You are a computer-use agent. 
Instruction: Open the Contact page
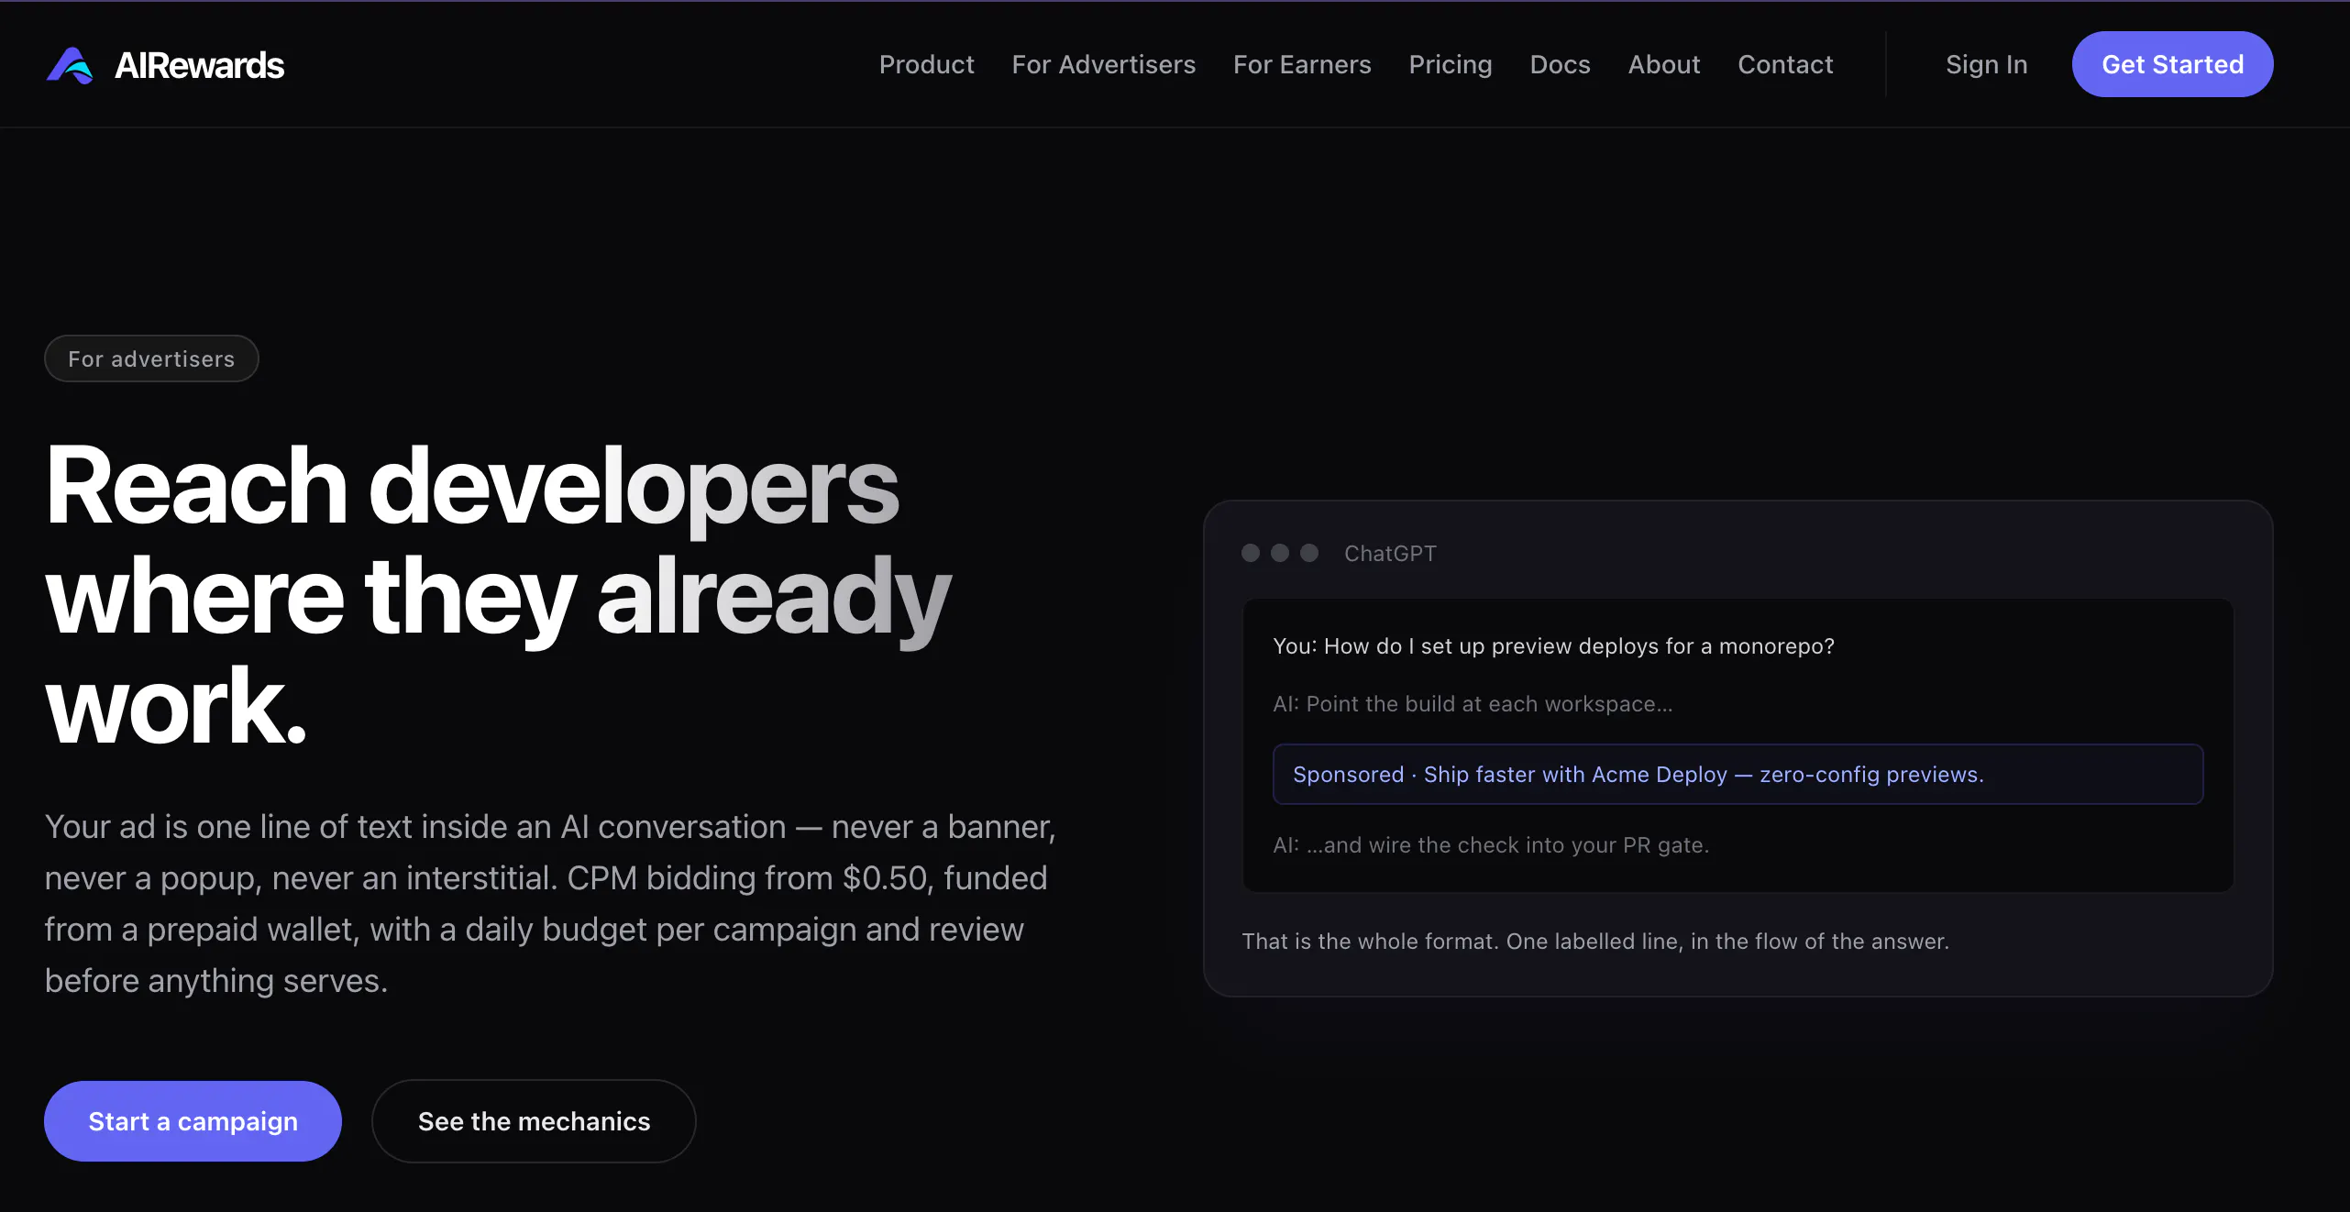click(1784, 64)
